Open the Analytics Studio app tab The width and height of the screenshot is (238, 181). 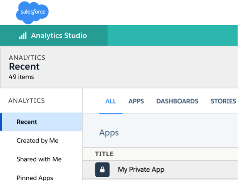click(54, 35)
